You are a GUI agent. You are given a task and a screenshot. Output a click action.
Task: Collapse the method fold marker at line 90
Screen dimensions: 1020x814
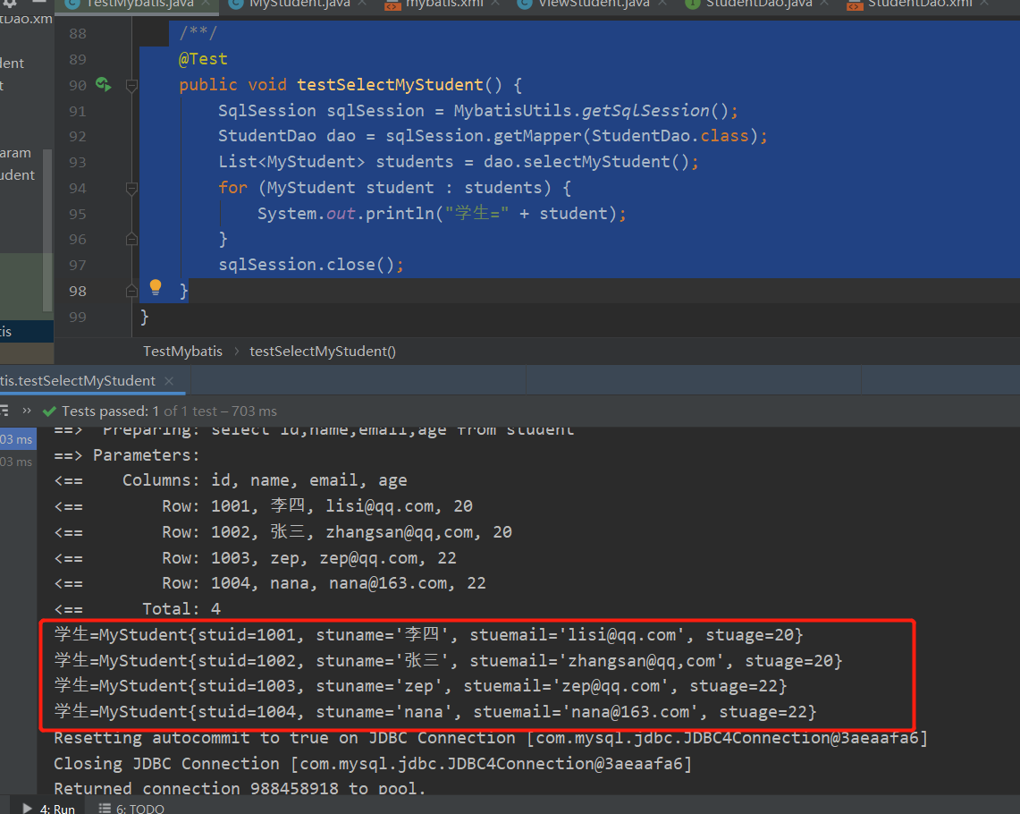click(x=131, y=85)
